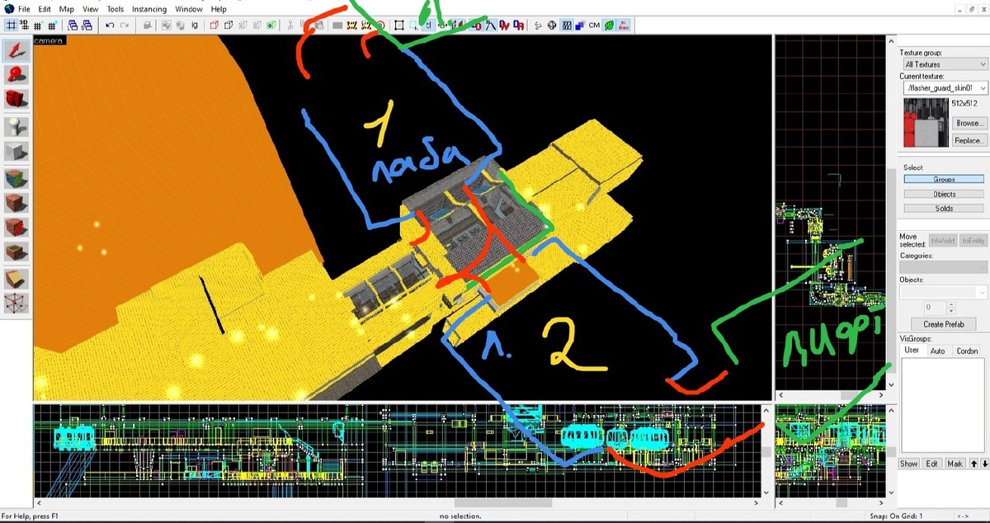Switch to the Auto VisGroups tab
The height and width of the screenshot is (523, 990).
click(x=937, y=351)
